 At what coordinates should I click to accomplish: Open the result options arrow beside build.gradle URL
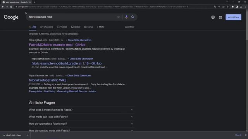[68, 59]
